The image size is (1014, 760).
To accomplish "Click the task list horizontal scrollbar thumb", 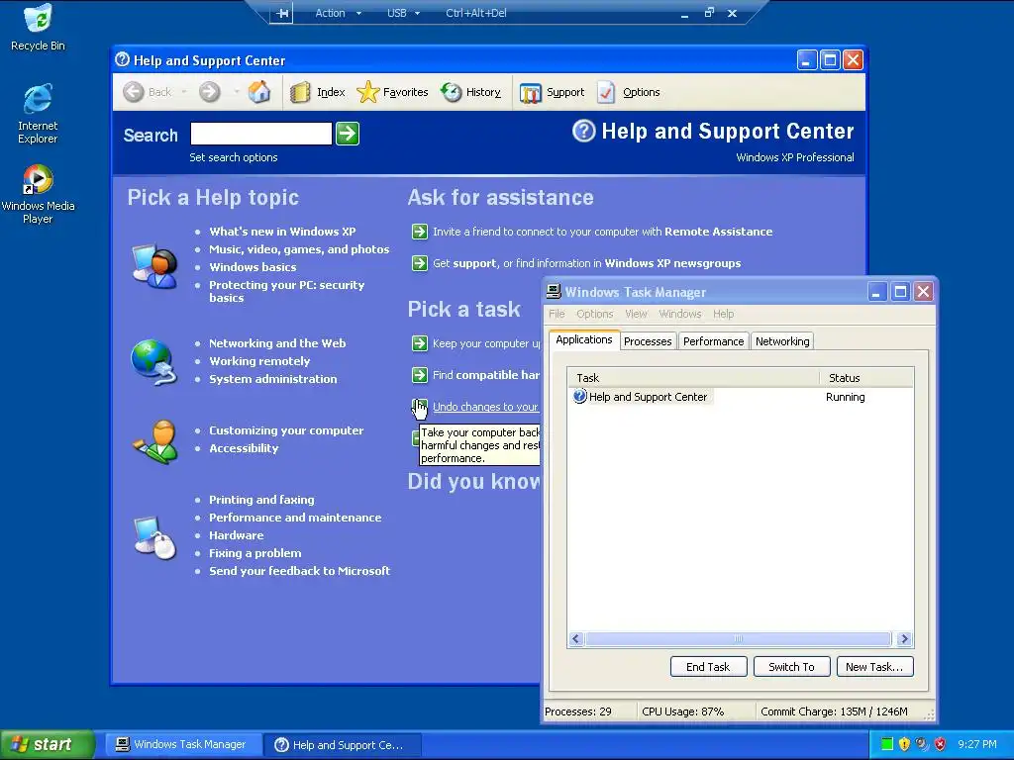I will (x=738, y=639).
